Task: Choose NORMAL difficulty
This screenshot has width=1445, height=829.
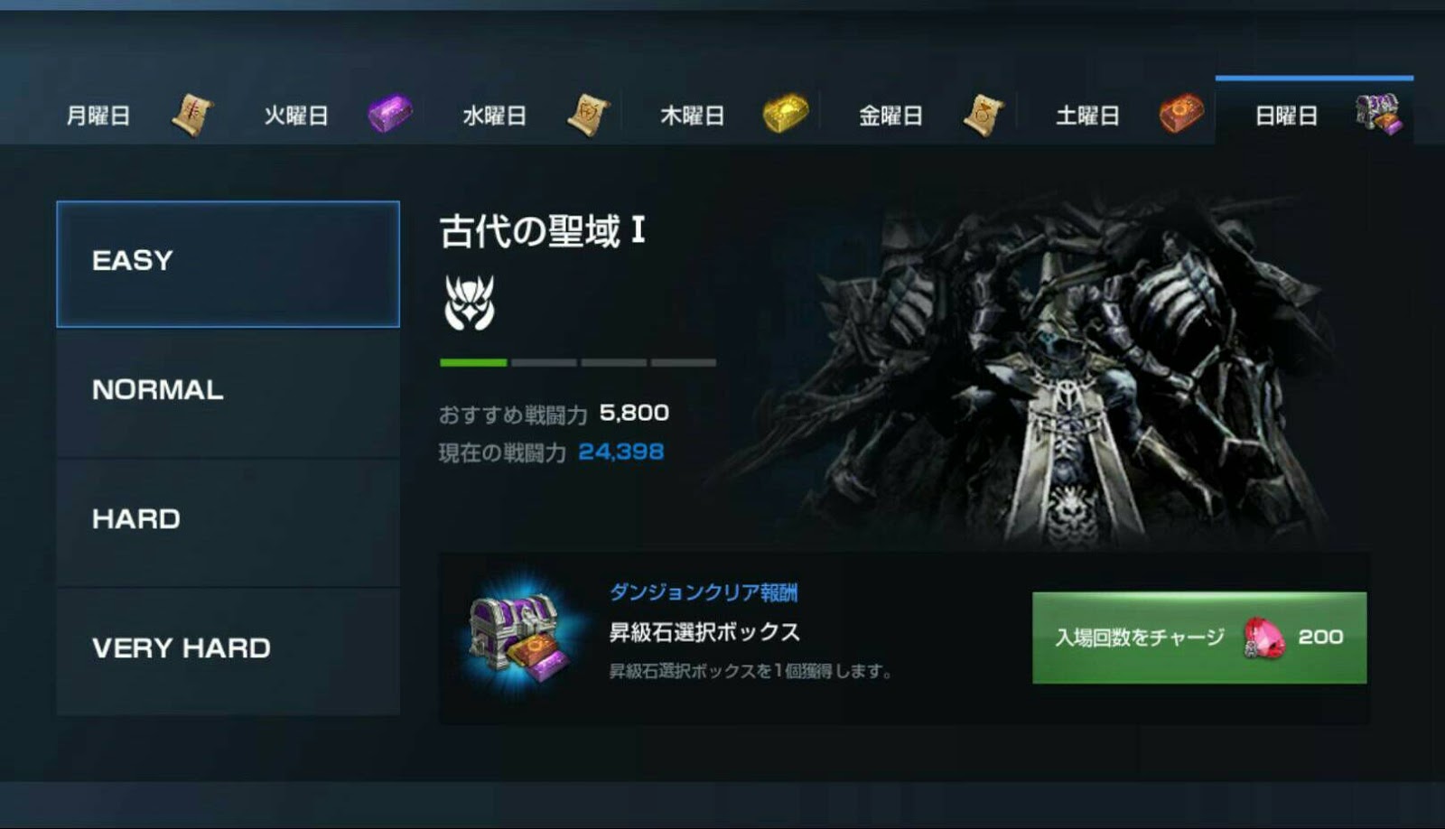Action: (x=228, y=393)
